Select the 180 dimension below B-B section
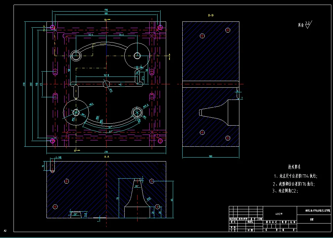The width and height of the screenshot is (333, 238). (x=210, y=156)
